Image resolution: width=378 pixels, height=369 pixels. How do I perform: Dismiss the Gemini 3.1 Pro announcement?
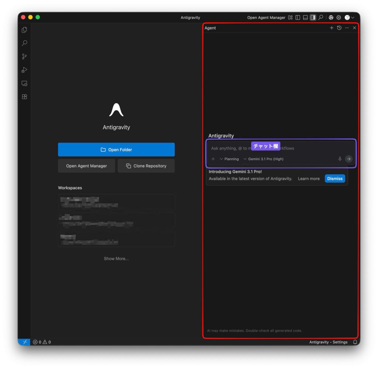pyautogui.click(x=334, y=179)
